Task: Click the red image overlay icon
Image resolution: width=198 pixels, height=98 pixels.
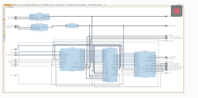Action: pyautogui.click(x=177, y=11)
